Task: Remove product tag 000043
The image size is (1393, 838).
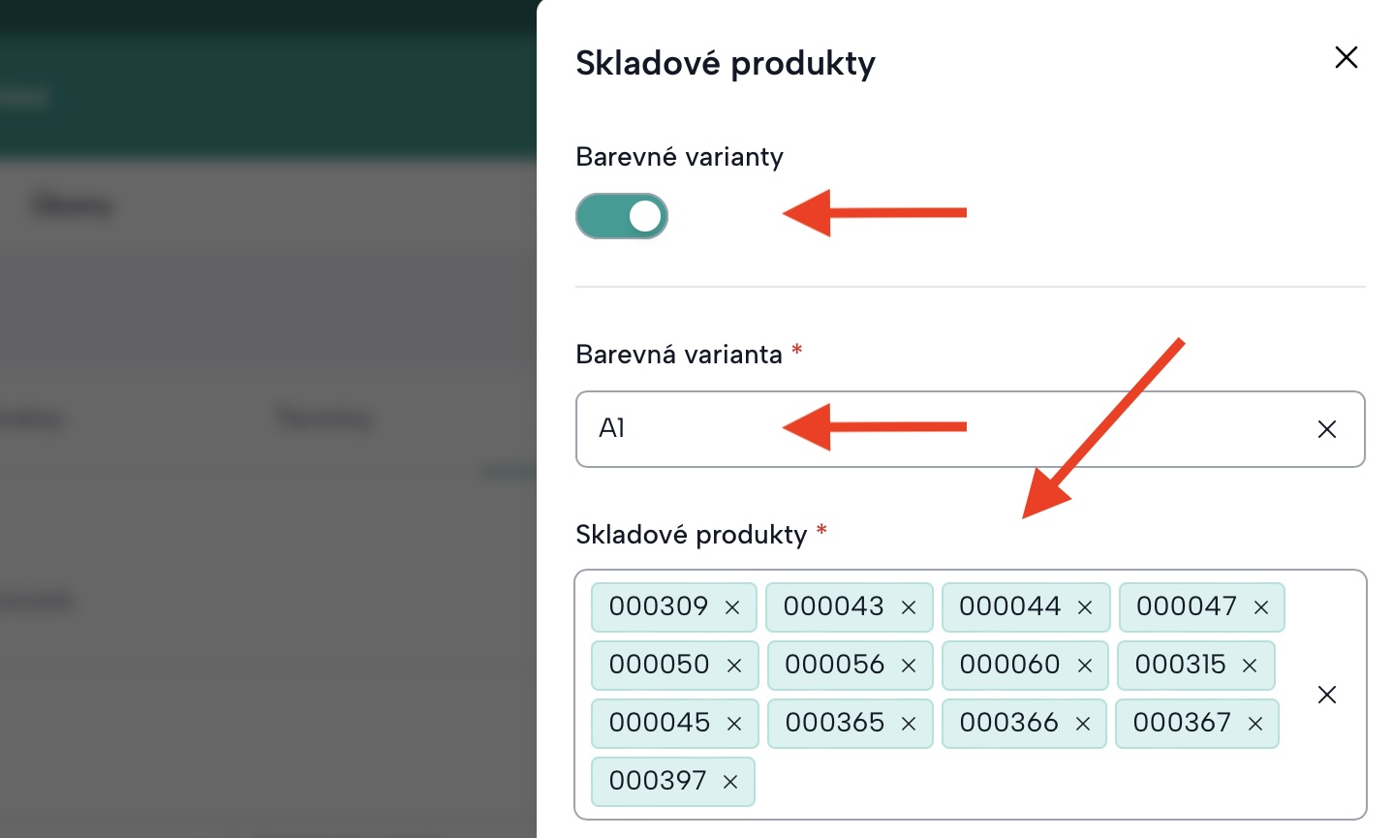Action: (909, 607)
